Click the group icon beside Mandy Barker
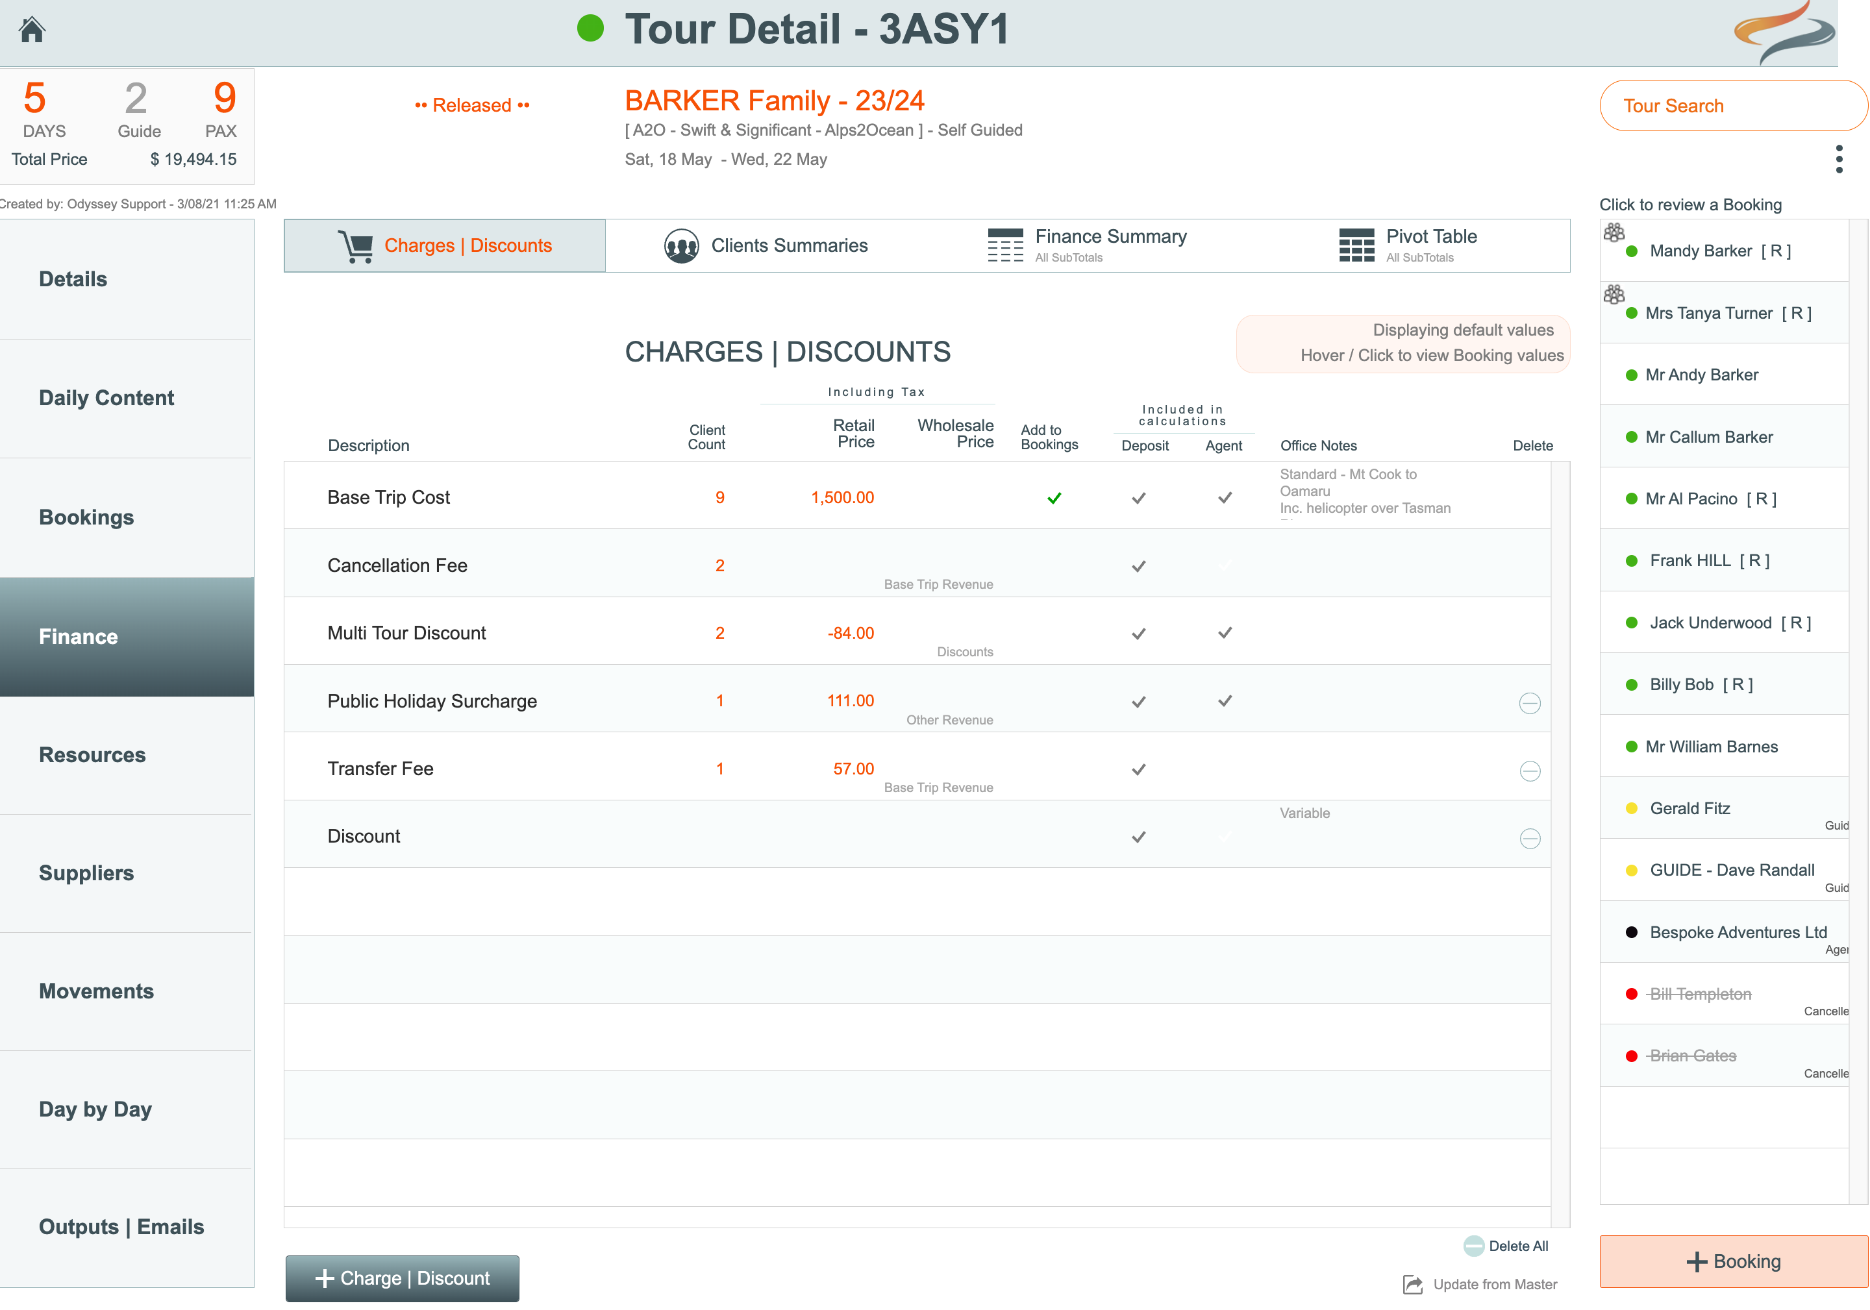This screenshot has height=1310, width=1870. (x=1614, y=233)
